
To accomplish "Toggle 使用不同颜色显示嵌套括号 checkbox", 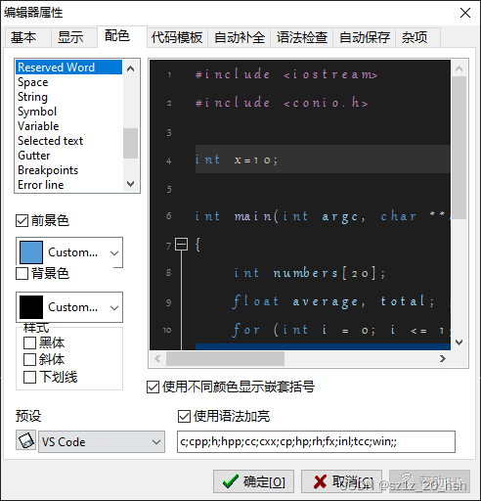I will (x=153, y=387).
